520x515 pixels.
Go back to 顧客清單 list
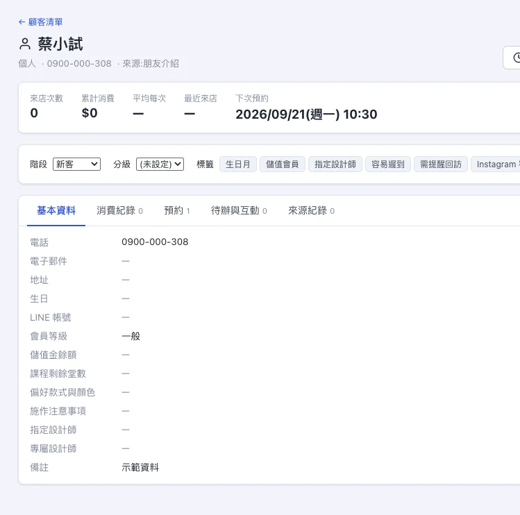pyautogui.click(x=40, y=22)
